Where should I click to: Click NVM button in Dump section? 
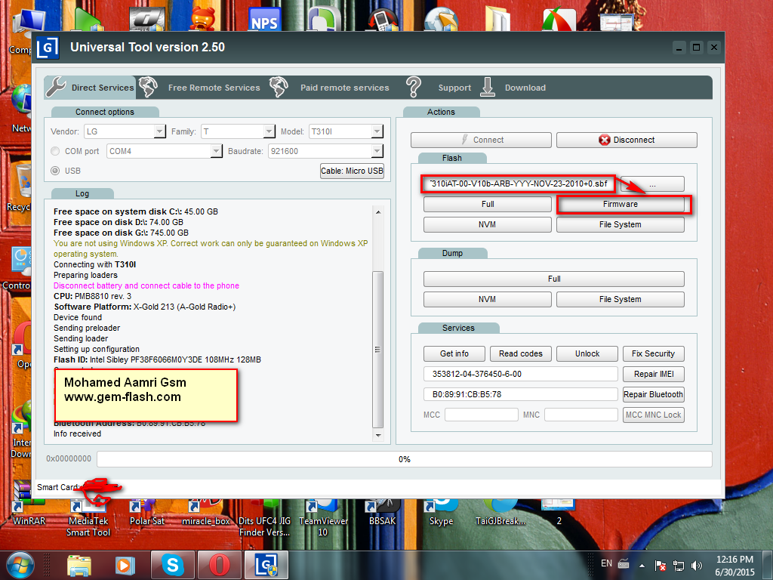[x=488, y=299]
